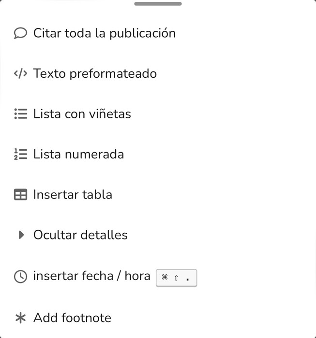The width and height of the screenshot is (316, 338).
Task: Click the speech bubble quote icon
Action: pos(20,33)
